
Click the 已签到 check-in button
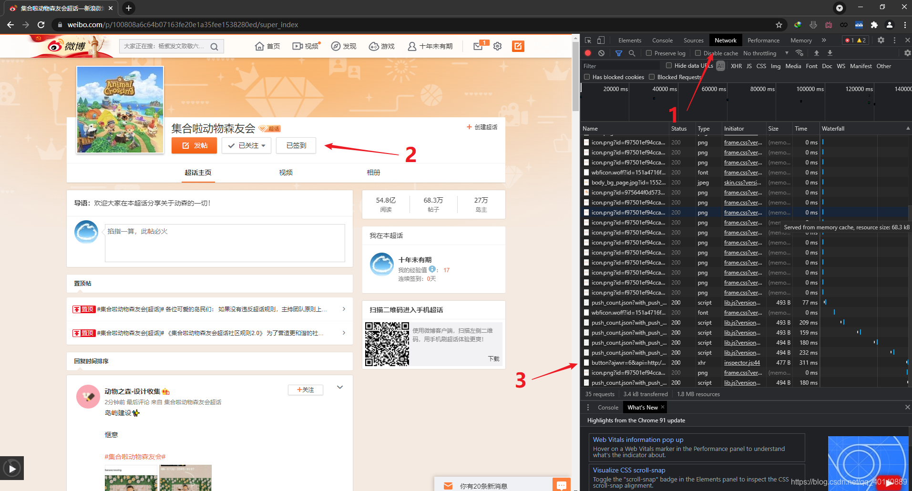pyautogui.click(x=296, y=145)
